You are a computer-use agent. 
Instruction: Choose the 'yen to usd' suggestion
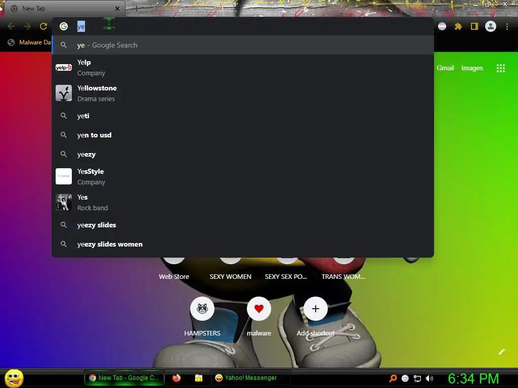pyautogui.click(x=243, y=135)
